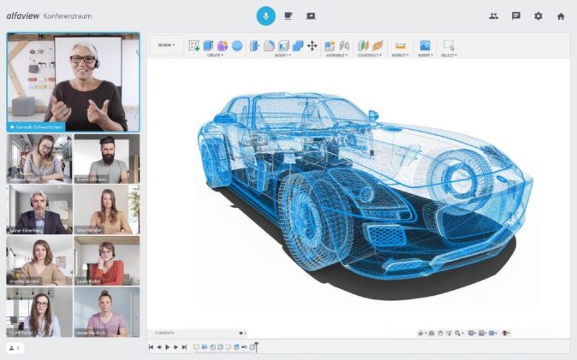Go to the home icon
577x360 pixels.
[x=561, y=15]
